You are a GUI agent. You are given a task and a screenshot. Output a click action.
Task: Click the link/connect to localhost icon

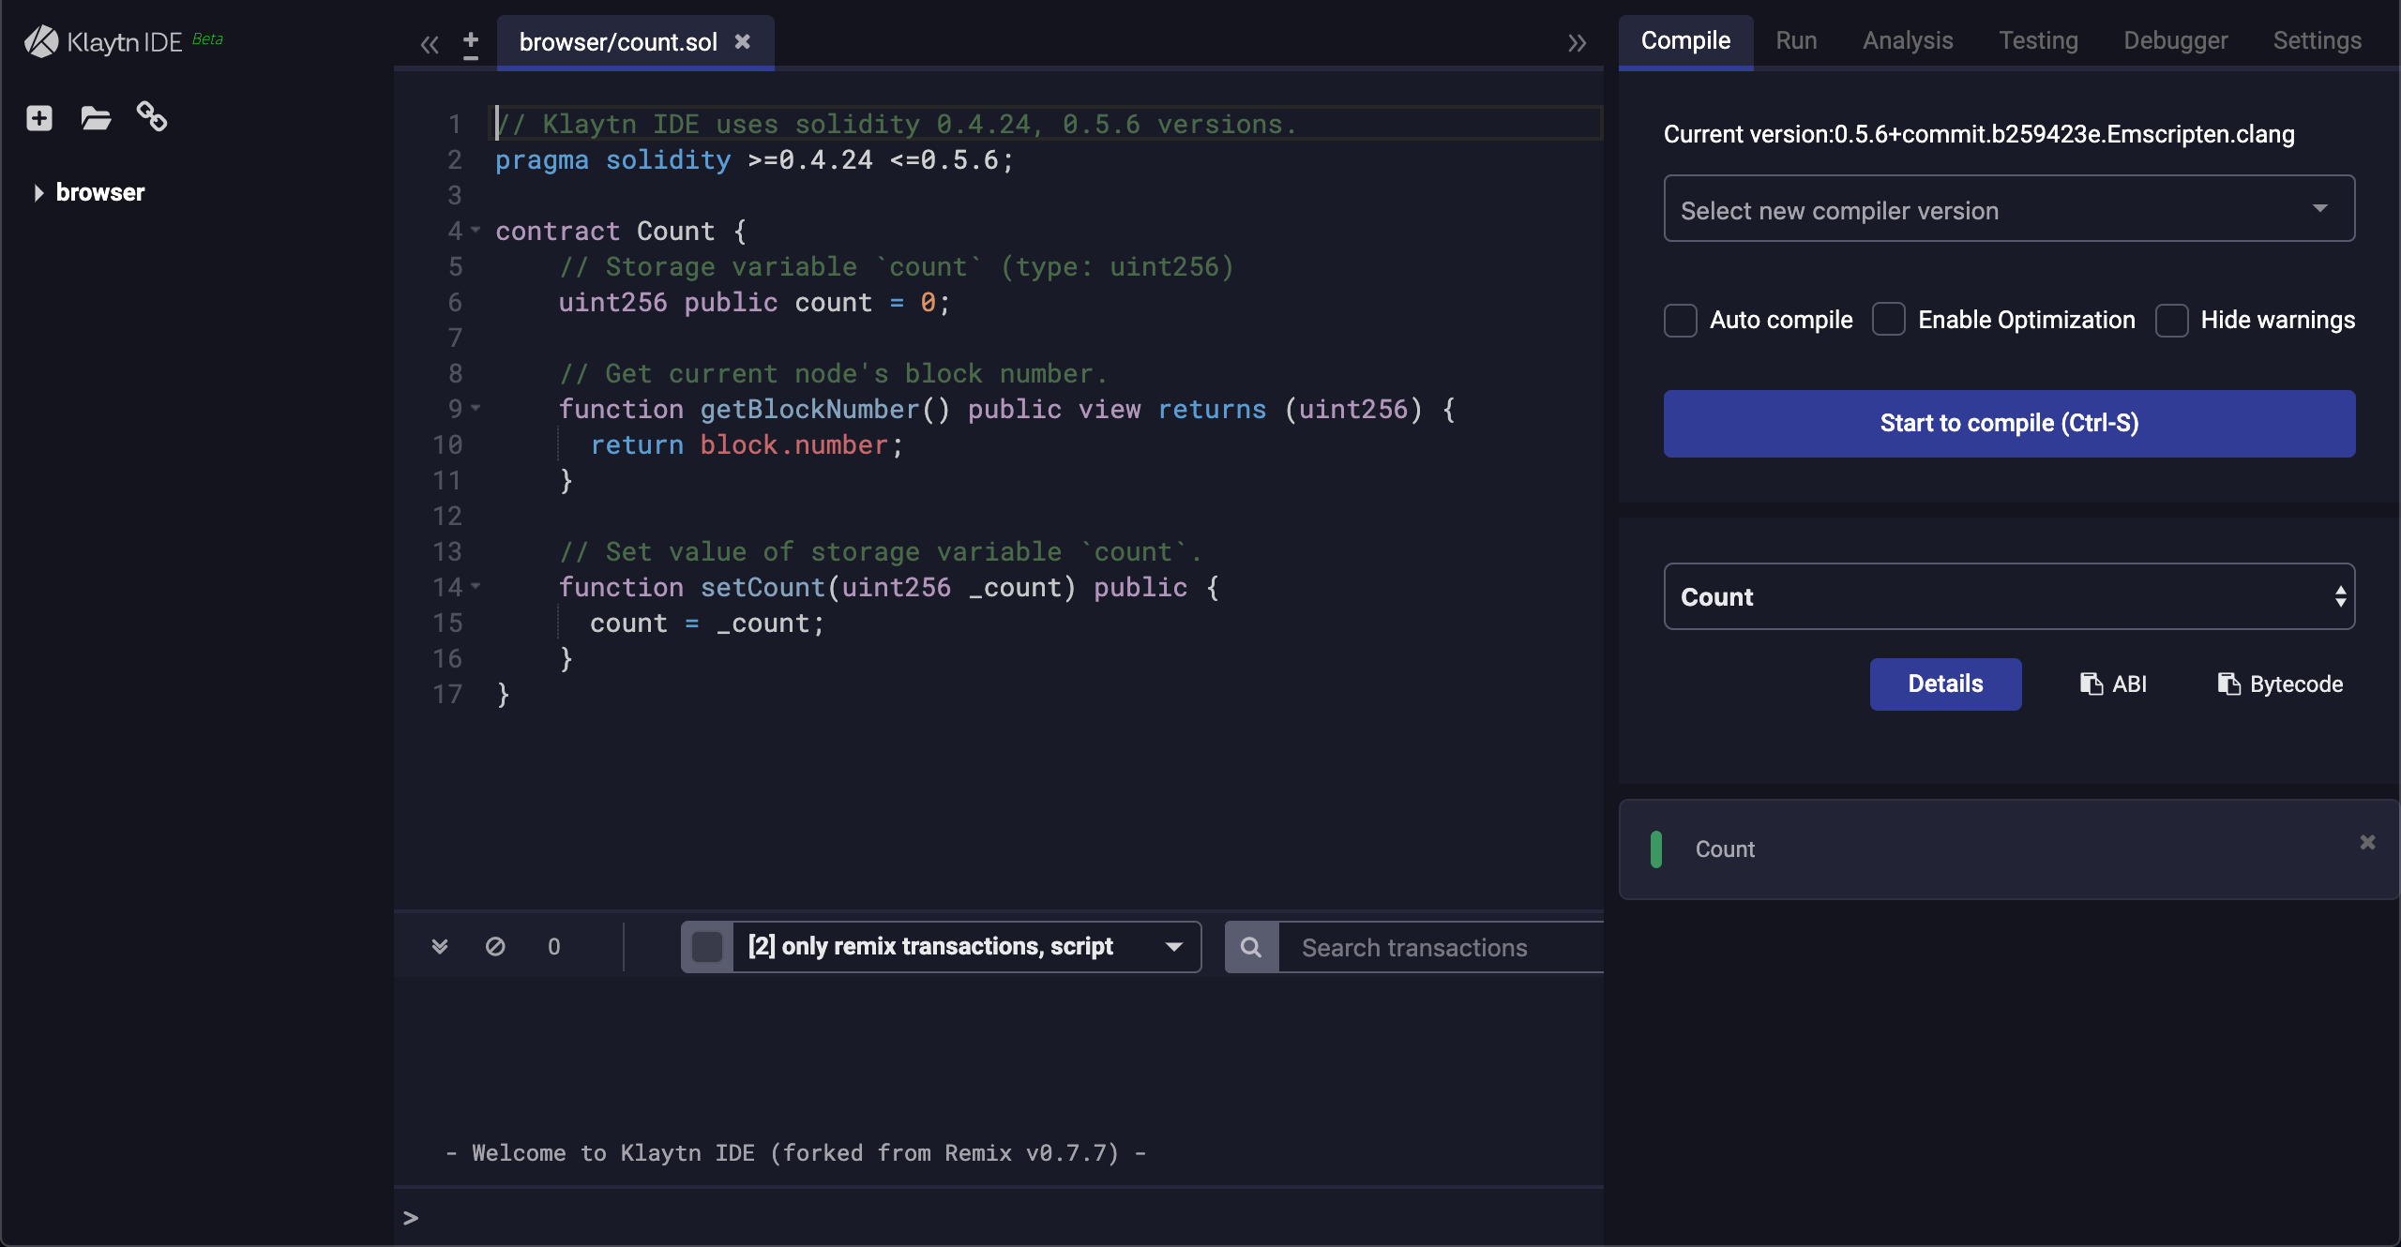click(152, 117)
